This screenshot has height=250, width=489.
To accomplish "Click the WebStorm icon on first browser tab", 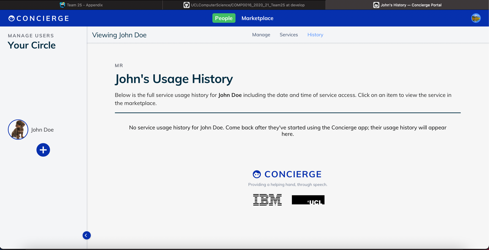I will (x=62, y=5).
